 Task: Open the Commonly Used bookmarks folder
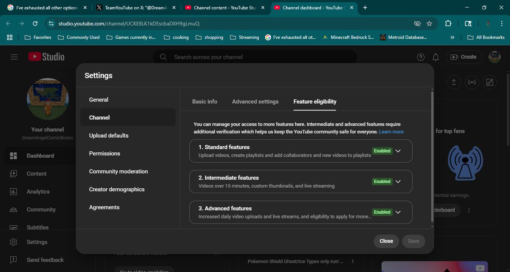(79, 37)
